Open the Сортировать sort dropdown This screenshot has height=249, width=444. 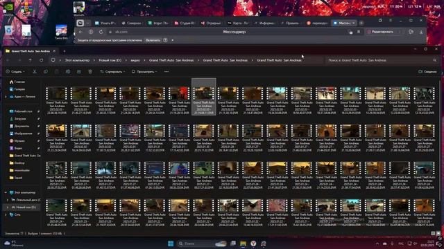click(112, 72)
